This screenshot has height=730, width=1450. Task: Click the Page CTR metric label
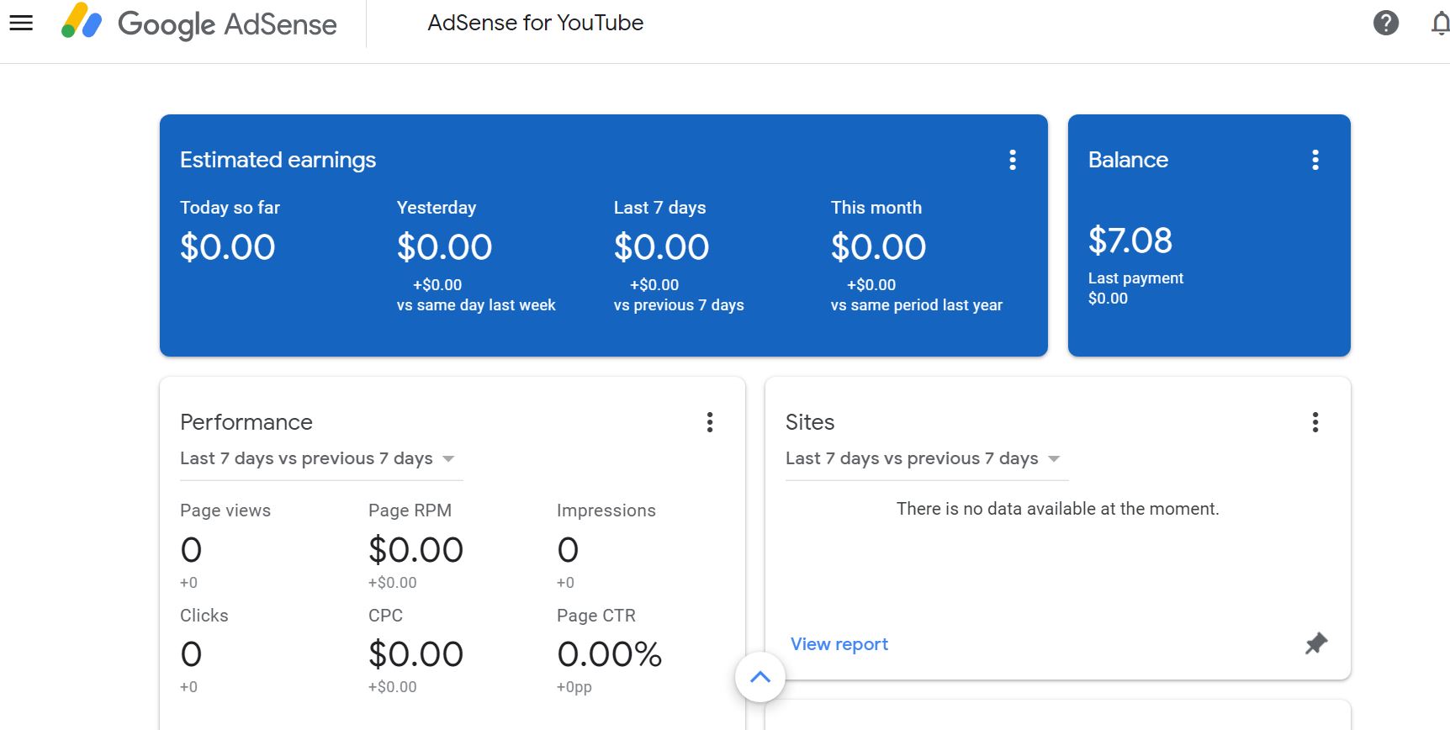tap(596, 616)
